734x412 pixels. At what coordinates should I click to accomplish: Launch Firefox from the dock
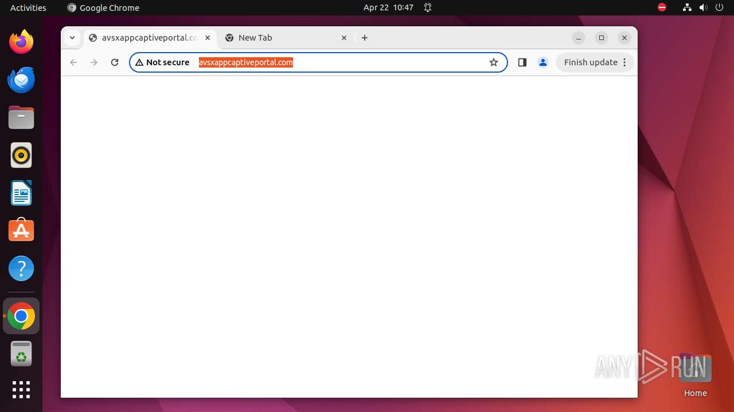(21, 42)
